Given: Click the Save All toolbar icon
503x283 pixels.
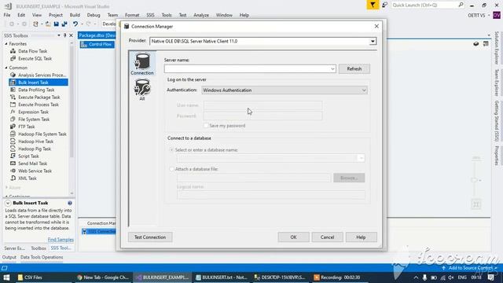Looking at the screenshot, I should point(64,24).
